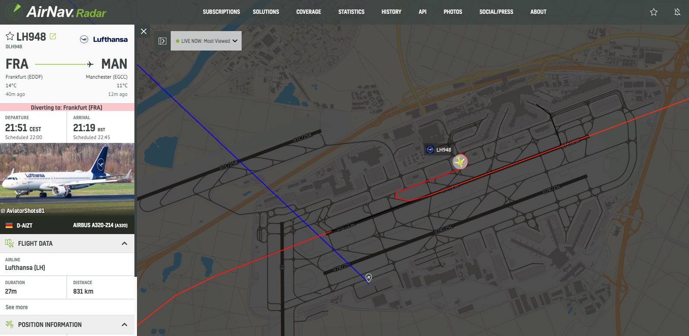Select the MAN arrival airport code
This screenshot has height=336, width=689.
coord(114,64)
